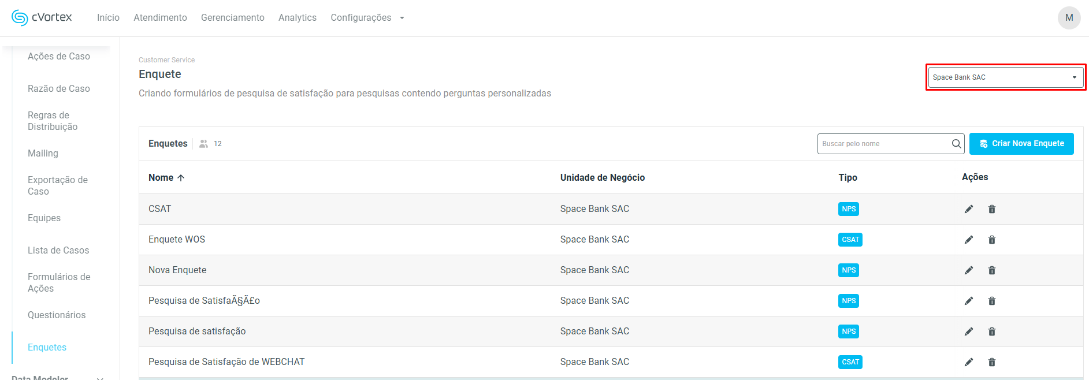Navigate to Lista de Casos
The width and height of the screenshot is (1089, 380).
click(x=58, y=251)
